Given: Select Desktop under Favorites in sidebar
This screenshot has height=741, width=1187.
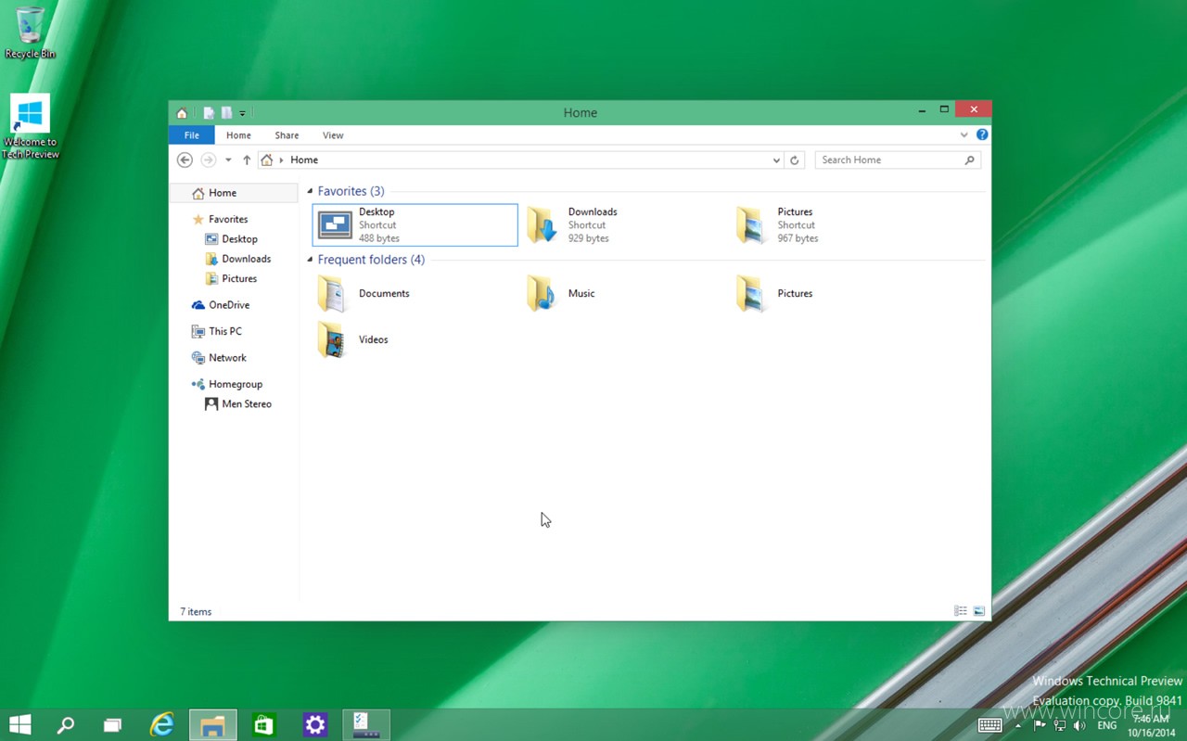Looking at the screenshot, I should (x=239, y=239).
